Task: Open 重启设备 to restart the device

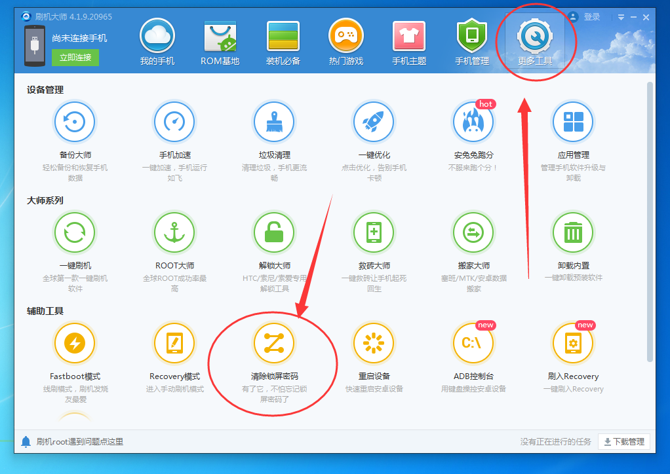Action: pos(373,342)
